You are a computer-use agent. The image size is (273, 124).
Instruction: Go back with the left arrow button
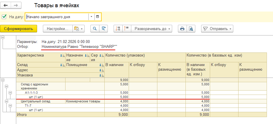coord(6,5)
